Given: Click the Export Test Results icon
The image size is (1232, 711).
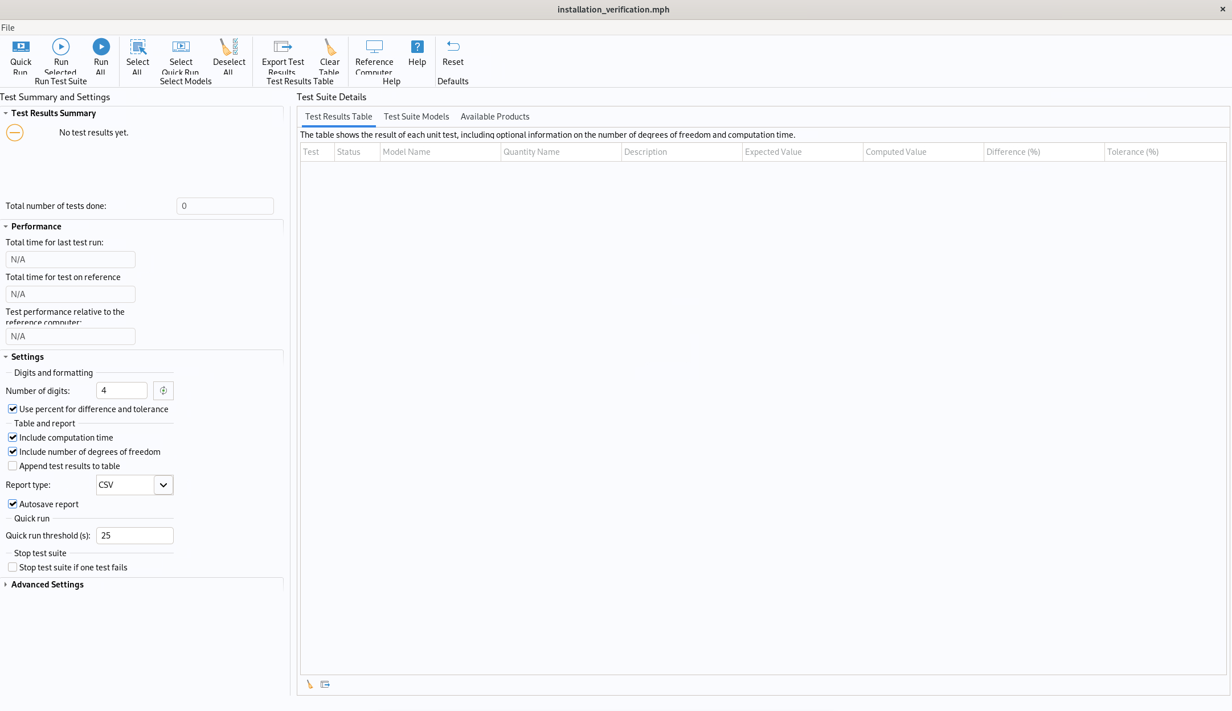Looking at the screenshot, I should pos(283,47).
